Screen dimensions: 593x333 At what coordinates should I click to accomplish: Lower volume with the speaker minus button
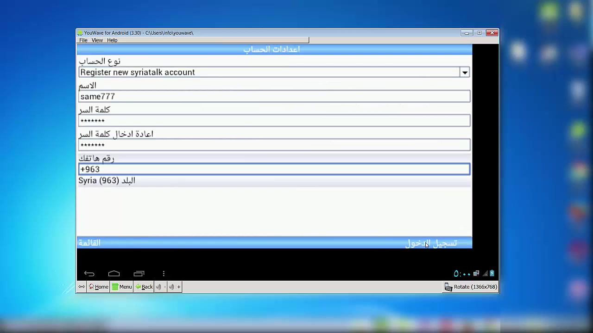(x=161, y=287)
